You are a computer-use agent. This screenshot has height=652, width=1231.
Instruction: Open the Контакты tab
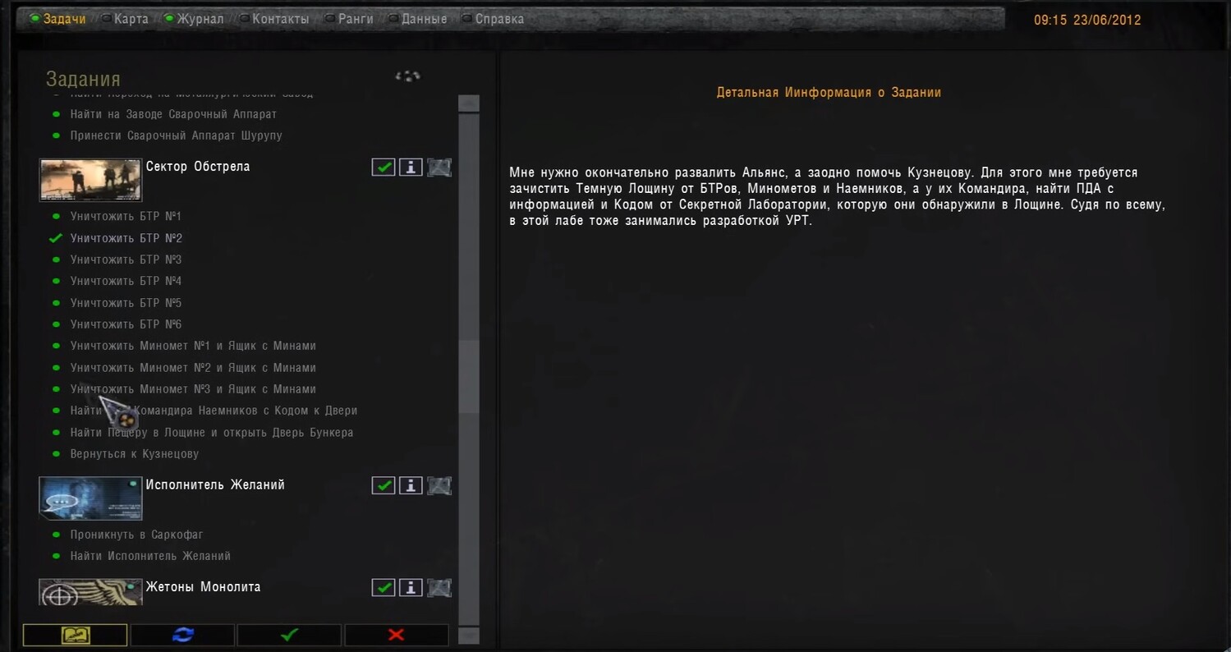280,19
